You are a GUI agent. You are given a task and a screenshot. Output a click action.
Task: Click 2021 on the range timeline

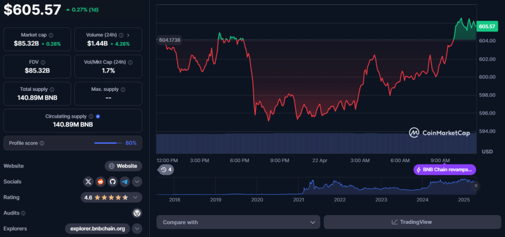pyautogui.click(x=299, y=200)
